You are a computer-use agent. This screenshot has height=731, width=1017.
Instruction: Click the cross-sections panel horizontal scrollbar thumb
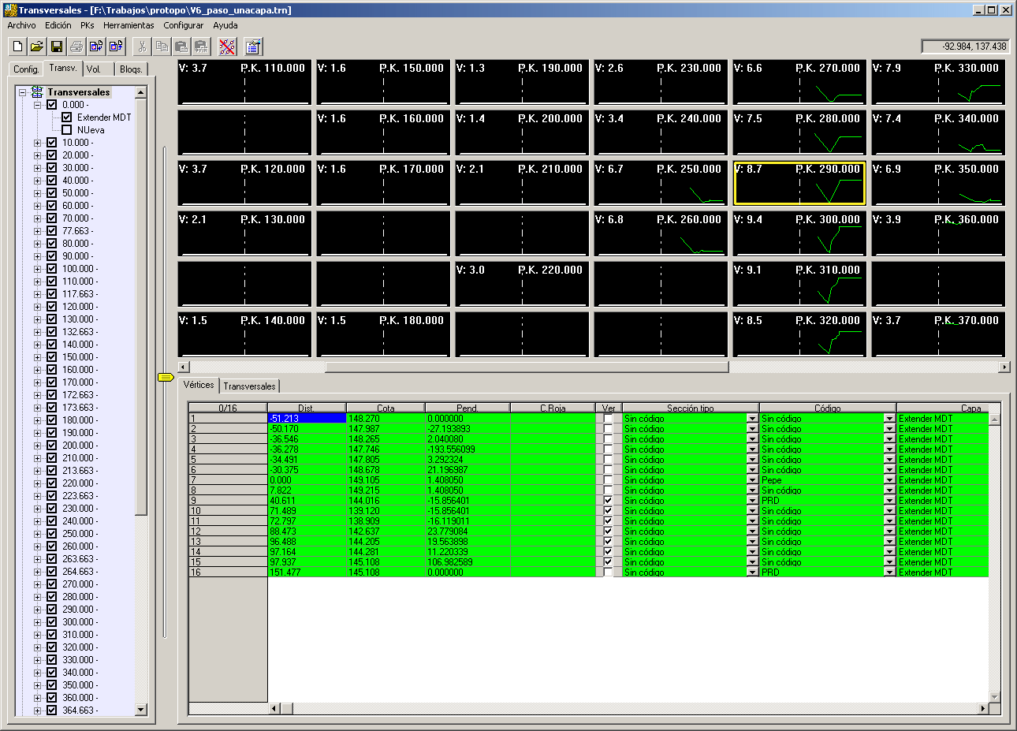[x=527, y=367]
